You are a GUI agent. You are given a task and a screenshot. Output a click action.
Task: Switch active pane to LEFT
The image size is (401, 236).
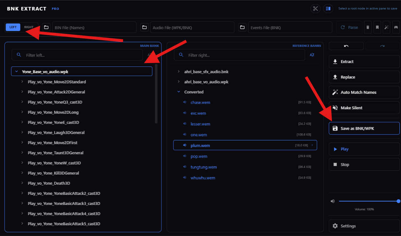pos(13,27)
